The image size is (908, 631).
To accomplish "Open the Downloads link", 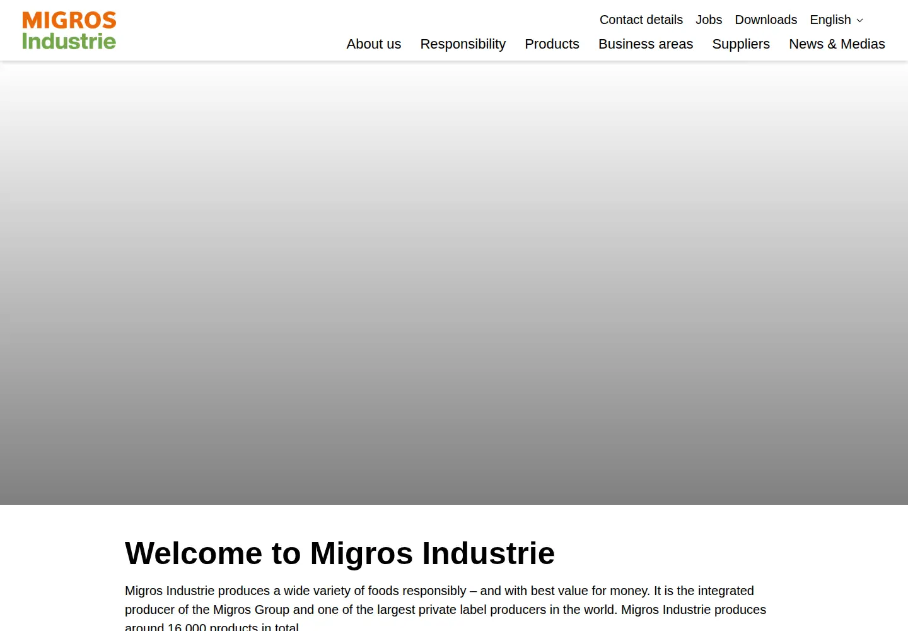I will pyautogui.click(x=765, y=20).
